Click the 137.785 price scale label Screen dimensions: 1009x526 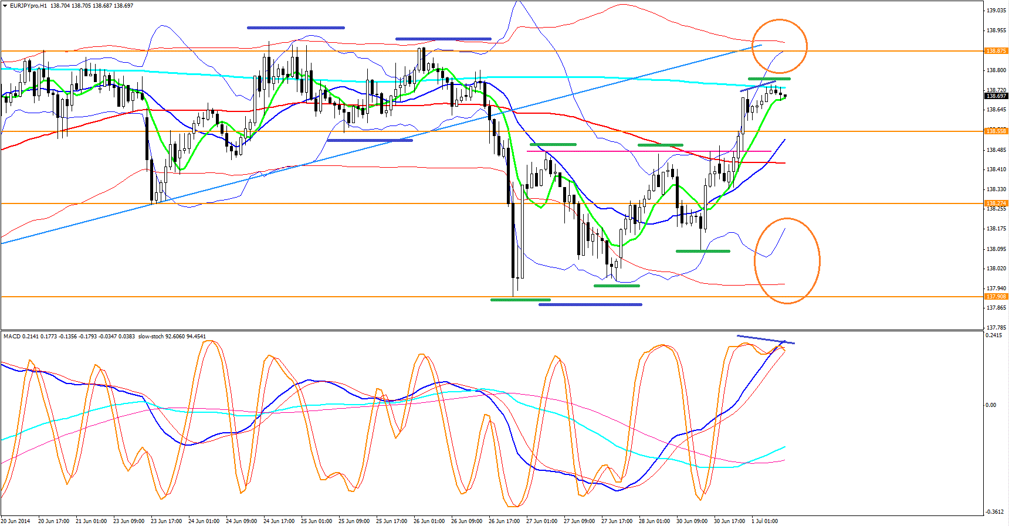[x=996, y=328]
